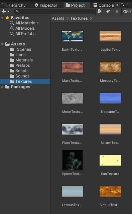Open the Hierarchy tab
This screenshot has width=132, height=214.
click(x=14, y=5)
